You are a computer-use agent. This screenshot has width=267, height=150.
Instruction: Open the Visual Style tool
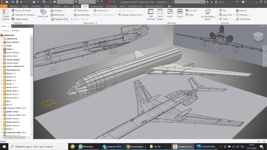coord(43,13)
